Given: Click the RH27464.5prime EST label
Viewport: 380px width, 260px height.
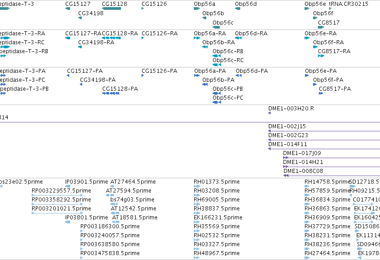Looking at the screenshot, I should [327, 253].
